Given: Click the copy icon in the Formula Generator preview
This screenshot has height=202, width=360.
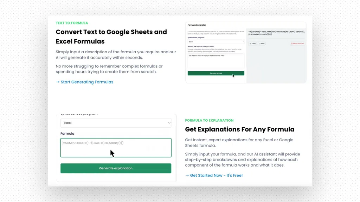Looking at the screenshot, I should point(250,44).
